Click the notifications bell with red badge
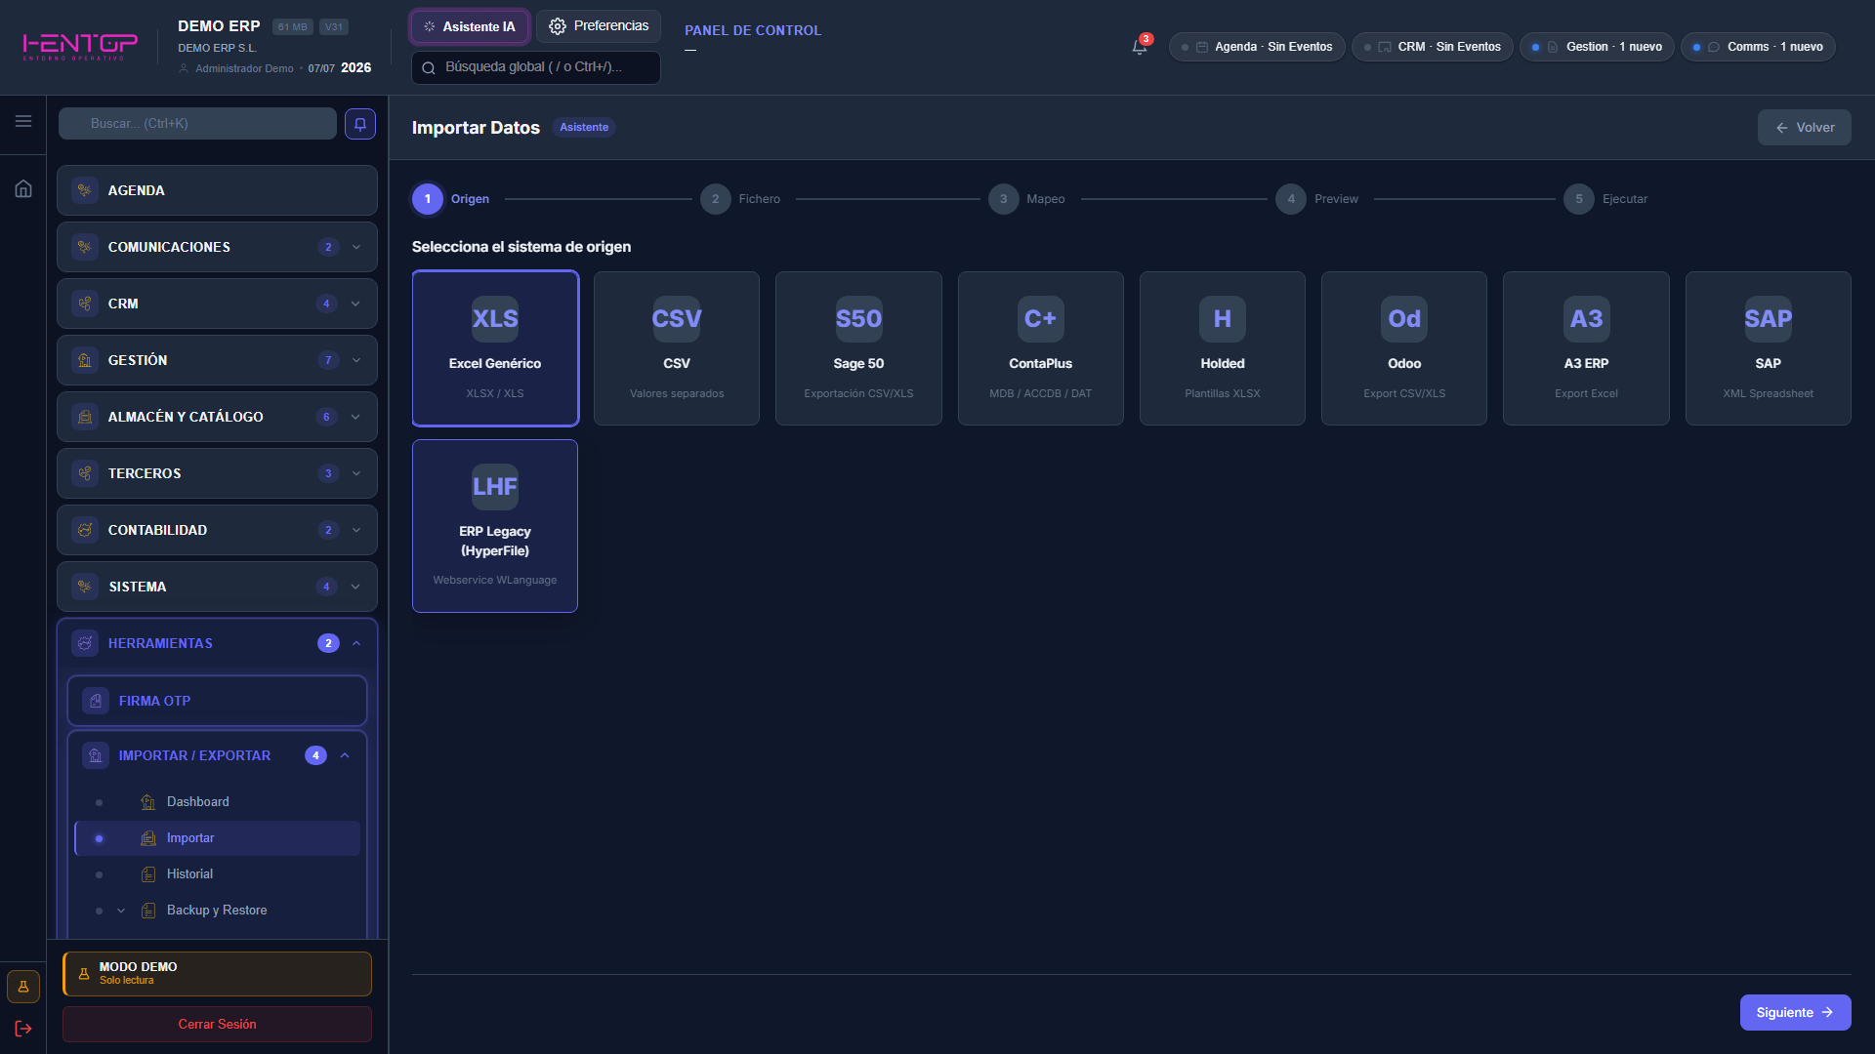Screen dimensions: 1875x1054 1140,46
